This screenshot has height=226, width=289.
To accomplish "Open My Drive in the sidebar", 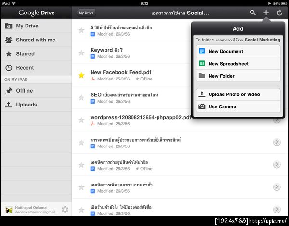I will click(x=37, y=26).
